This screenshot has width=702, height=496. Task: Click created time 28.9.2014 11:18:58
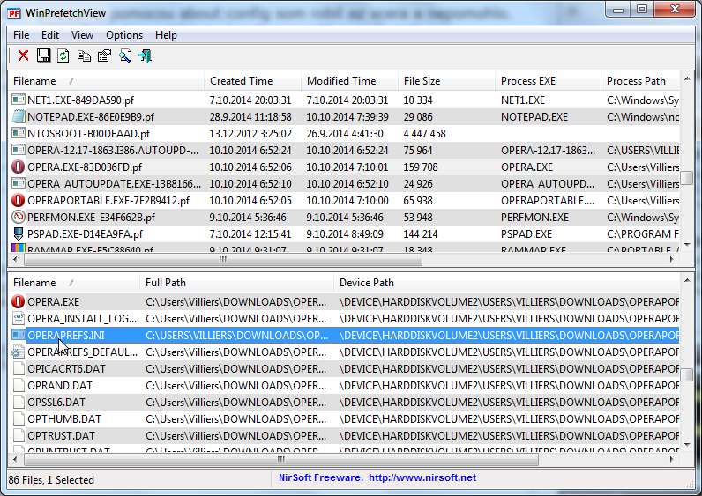point(250,117)
